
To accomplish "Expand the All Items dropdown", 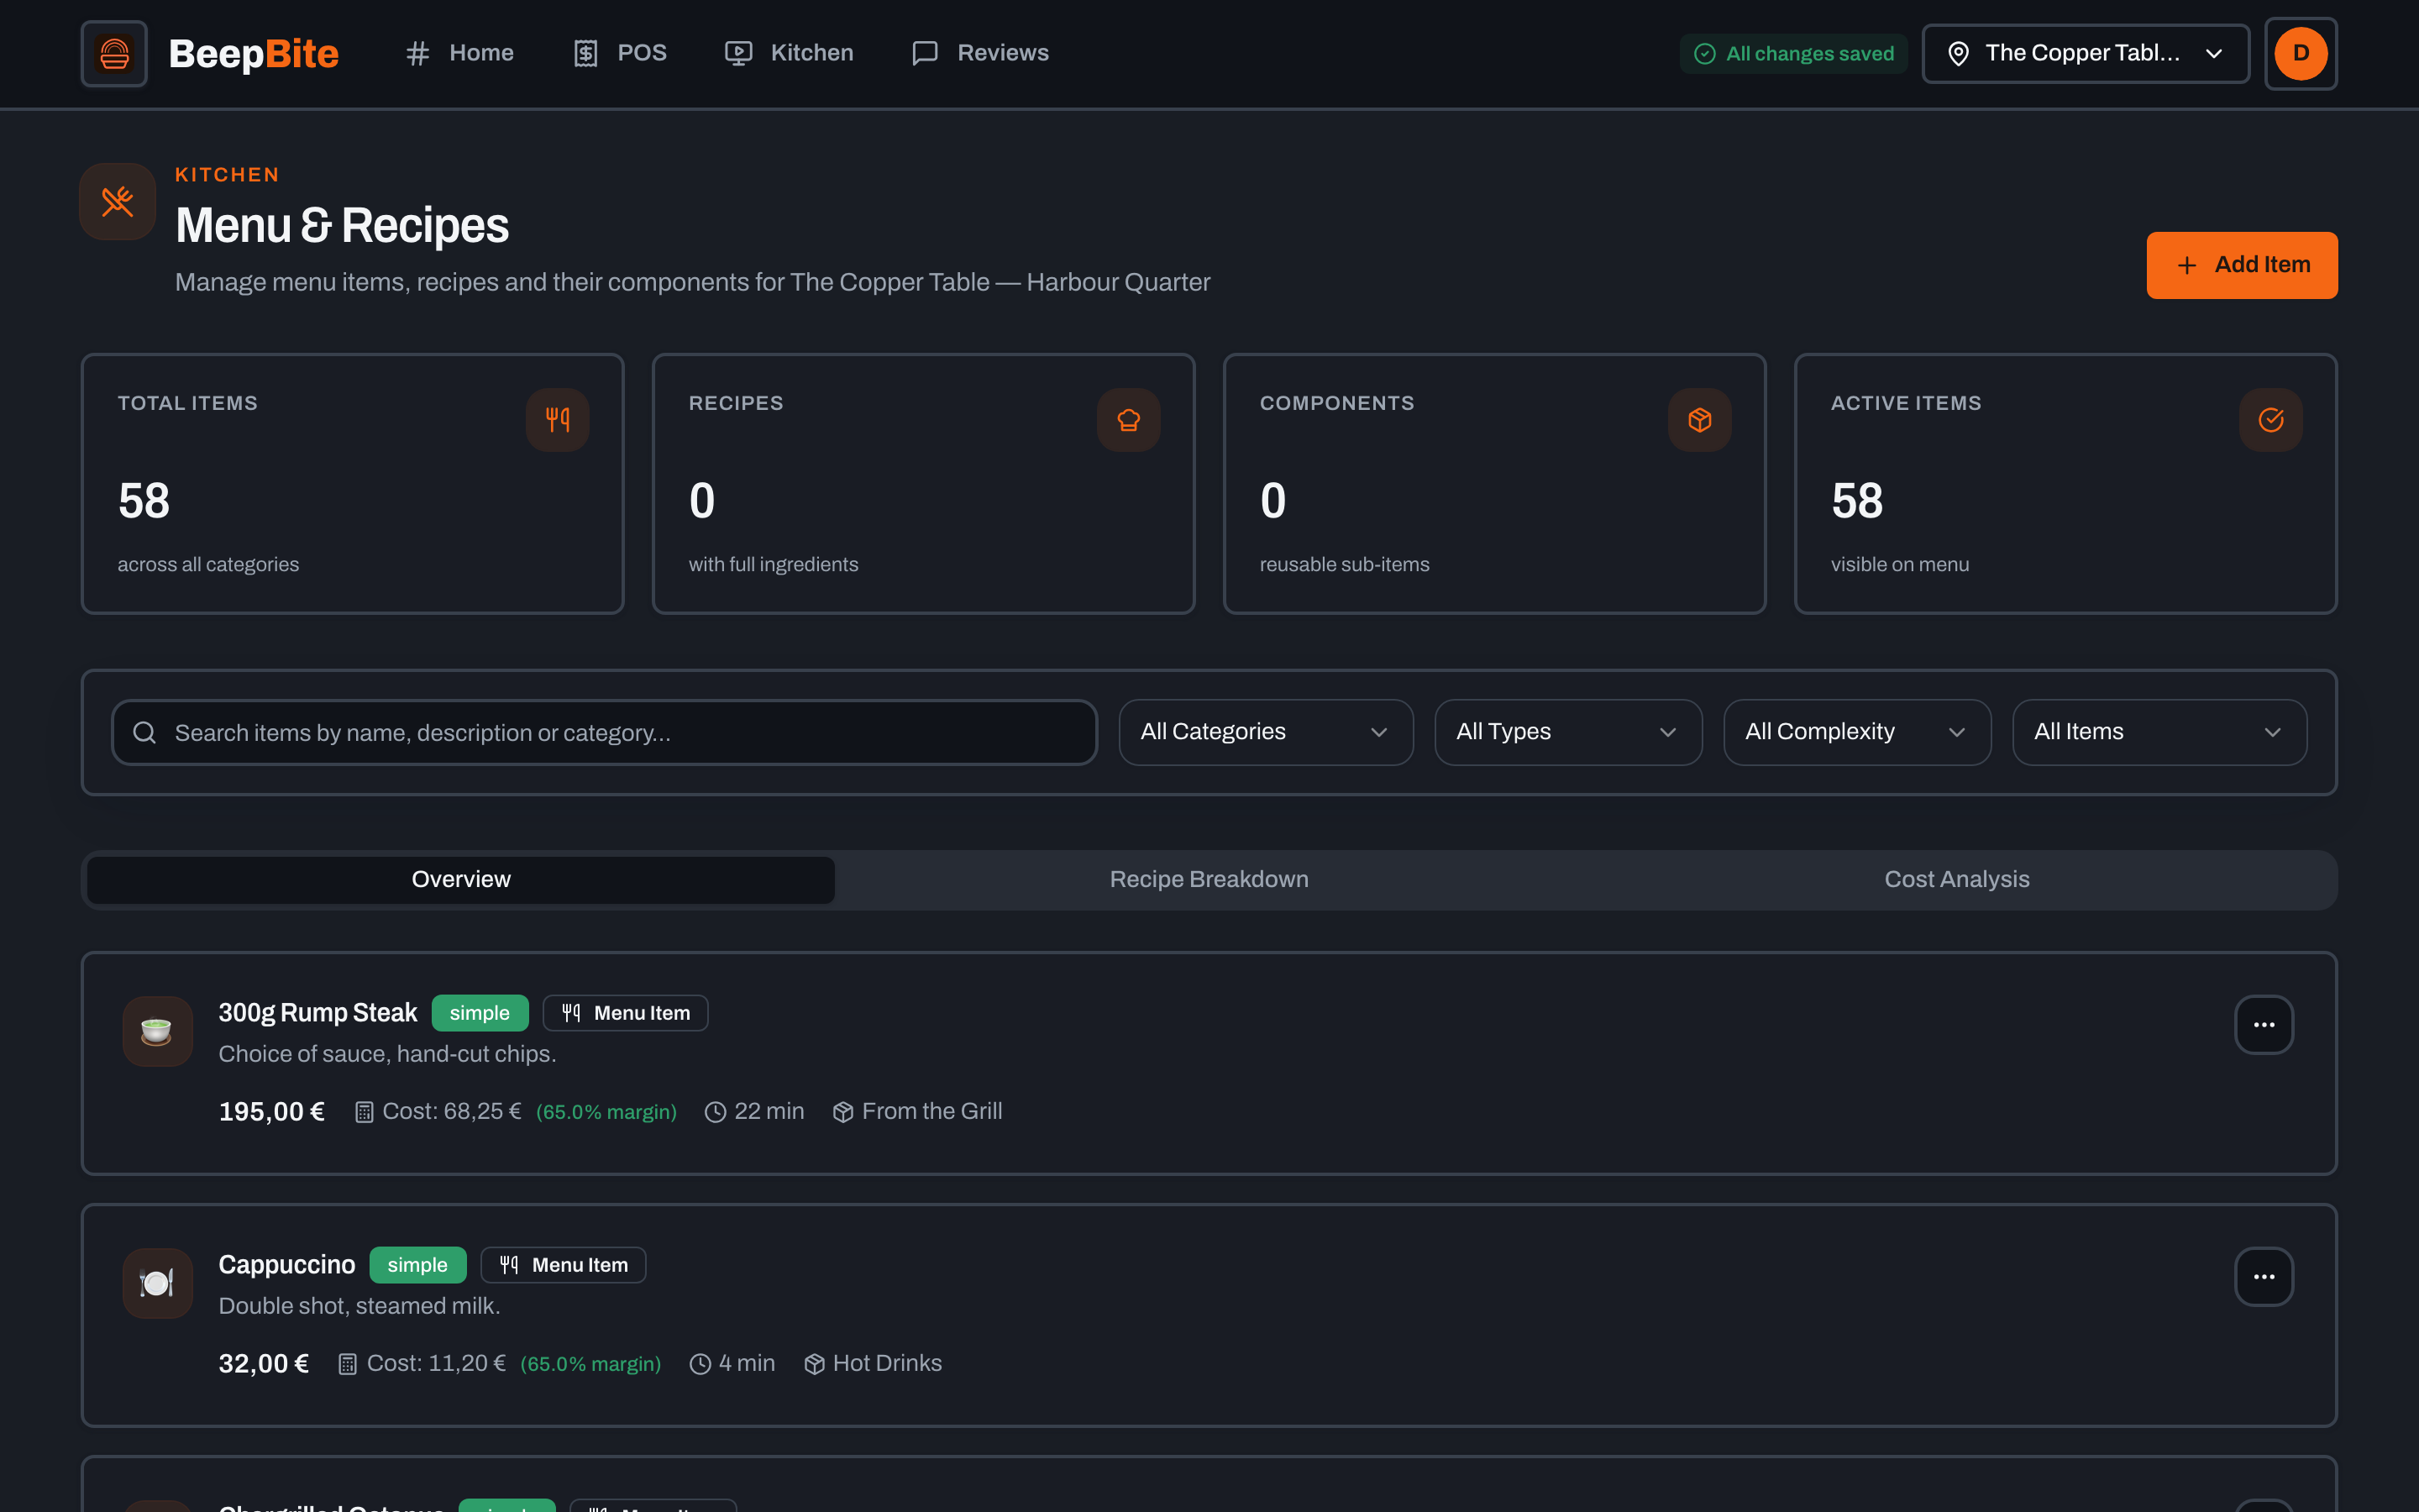I will pos(2159,732).
